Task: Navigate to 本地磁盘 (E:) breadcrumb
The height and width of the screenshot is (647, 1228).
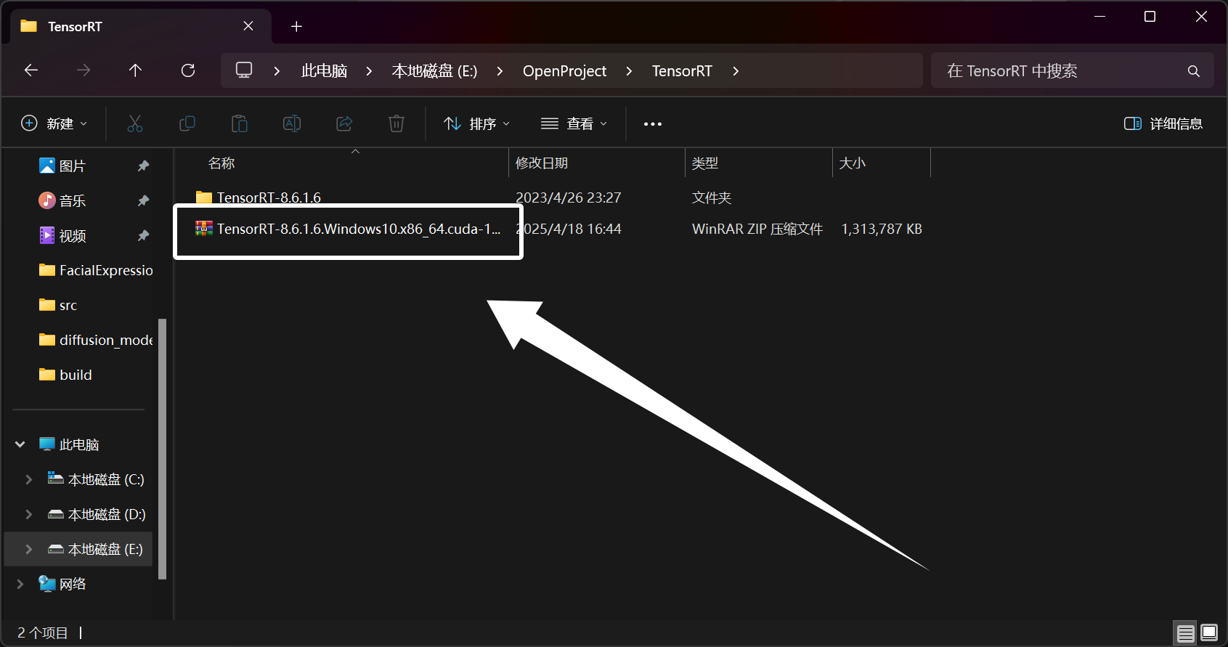Action: tap(434, 71)
